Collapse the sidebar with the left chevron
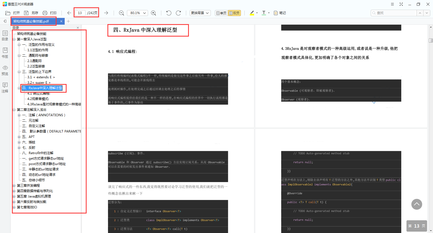Screen dimensions: 433x233 tap(5, 21)
